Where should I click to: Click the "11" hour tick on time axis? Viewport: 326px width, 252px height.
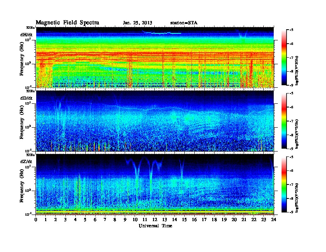(x=145, y=220)
